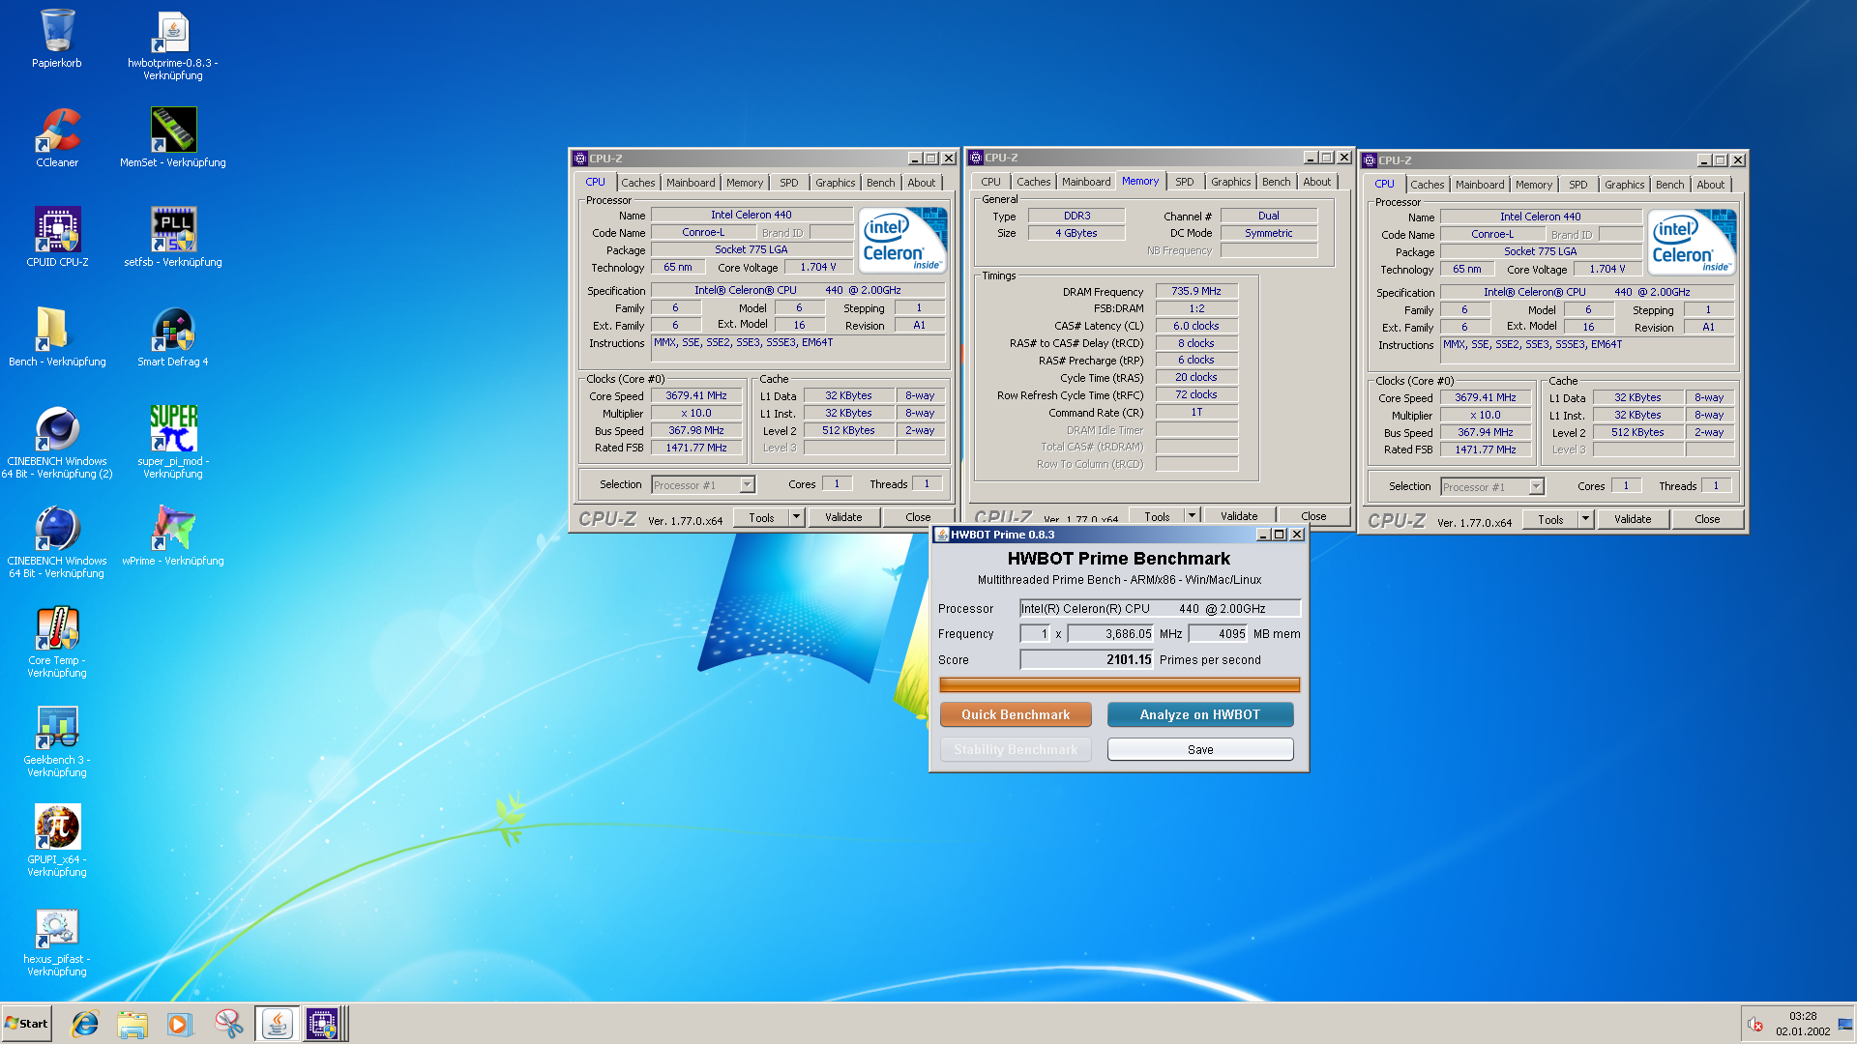The width and height of the screenshot is (1857, 1044).
Task: Launch wPrime shortcut icon
Action: [173, 536]
